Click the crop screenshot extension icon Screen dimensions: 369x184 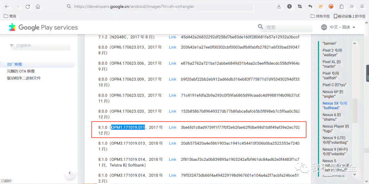pos(300,6)
